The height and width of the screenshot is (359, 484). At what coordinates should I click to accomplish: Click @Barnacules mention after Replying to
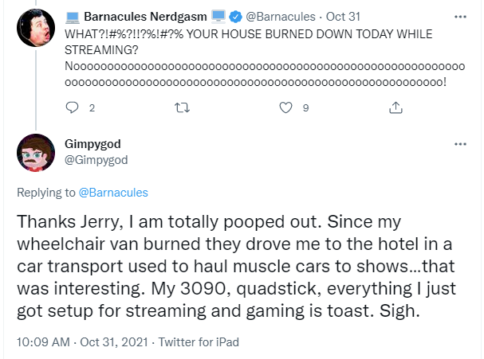pos(113,193)
